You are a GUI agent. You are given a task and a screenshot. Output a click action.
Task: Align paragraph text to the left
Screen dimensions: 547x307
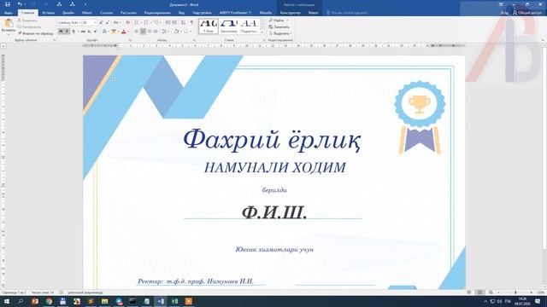(x=137, y=32)
